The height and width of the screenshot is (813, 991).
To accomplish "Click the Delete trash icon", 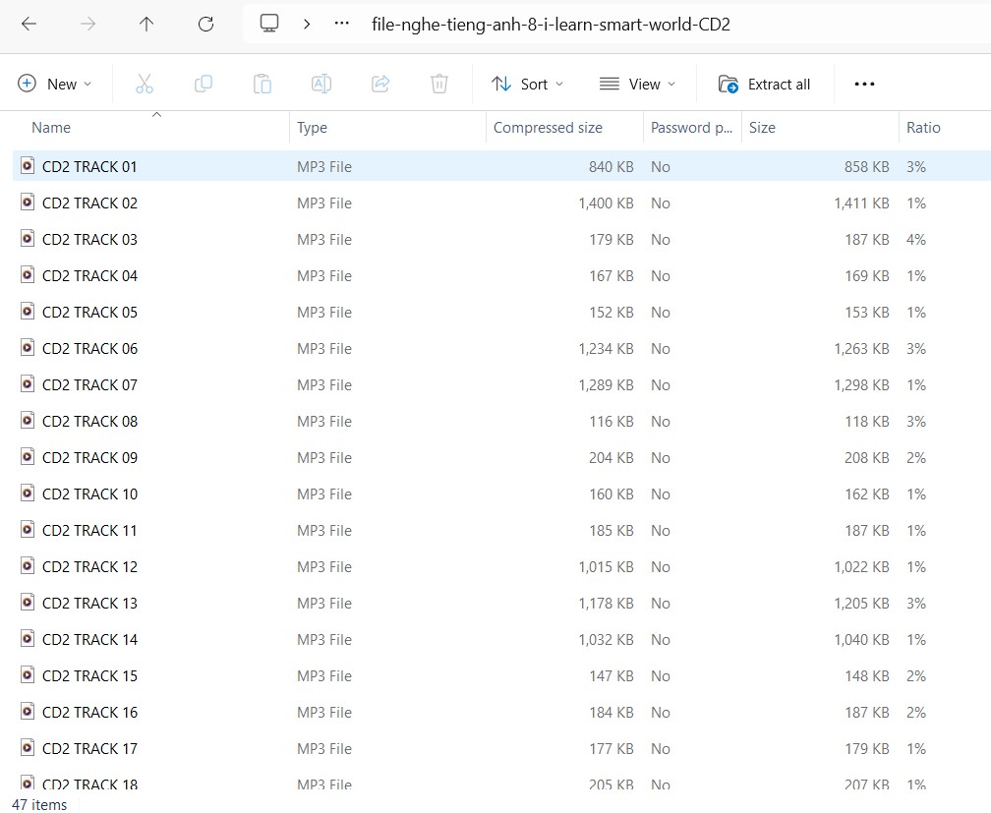I will click(x=439, y=84).
